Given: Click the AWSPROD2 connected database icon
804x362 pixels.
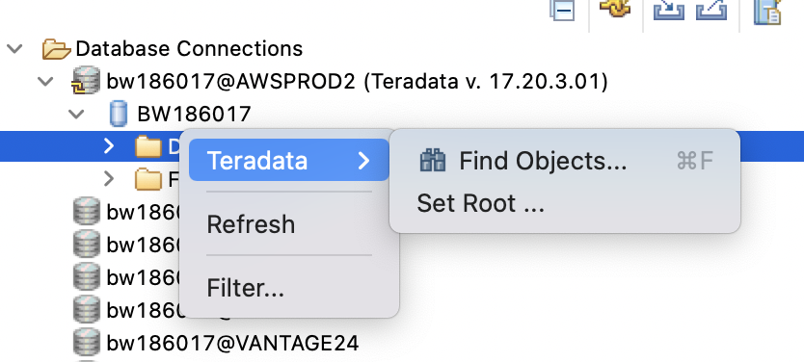Looking at the screenshot, I should (x=85, y=81).
